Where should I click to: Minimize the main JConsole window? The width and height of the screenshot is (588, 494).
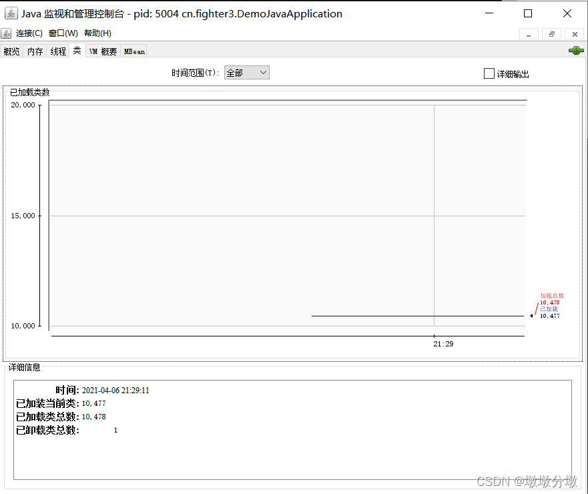[489, 13]
